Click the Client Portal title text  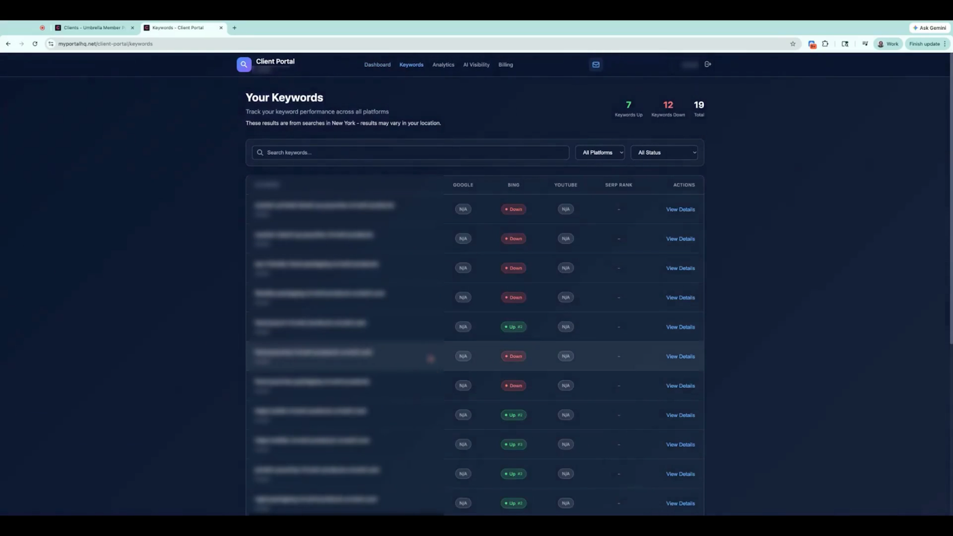click(275, 61)
